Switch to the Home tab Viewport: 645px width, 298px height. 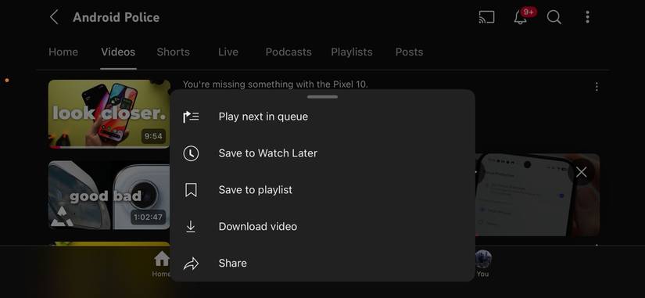click(x=63, y=52)
